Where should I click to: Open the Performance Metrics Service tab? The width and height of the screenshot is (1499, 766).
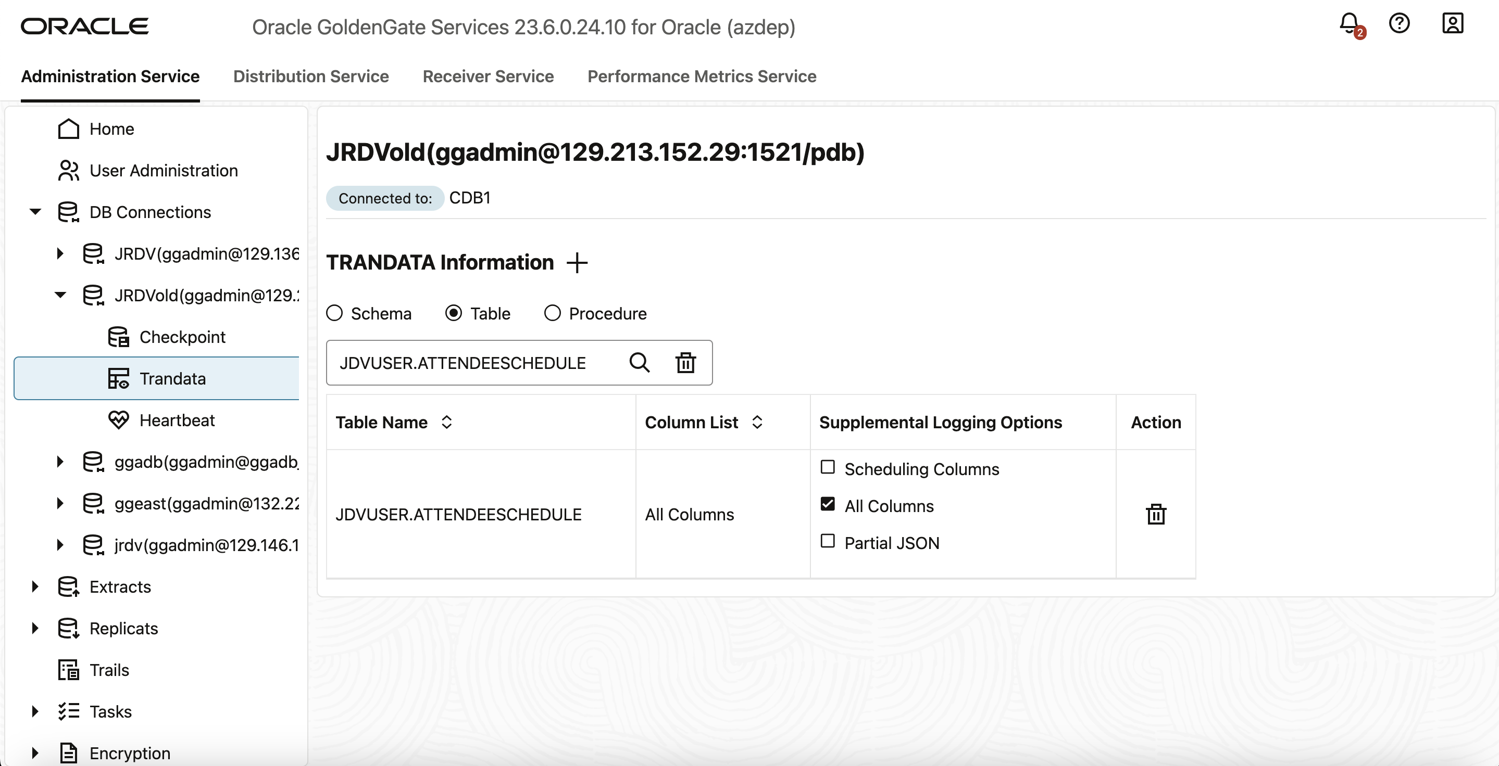(x=702, y=76)
